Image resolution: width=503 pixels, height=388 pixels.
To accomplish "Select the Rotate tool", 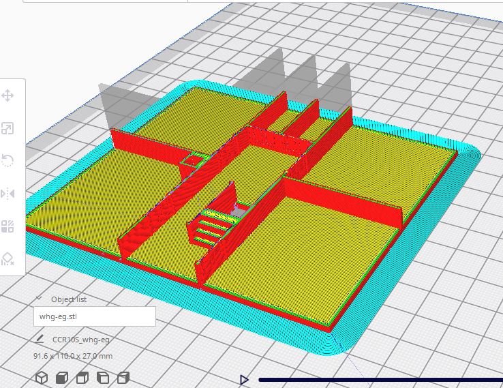I will tap(8, 161).
